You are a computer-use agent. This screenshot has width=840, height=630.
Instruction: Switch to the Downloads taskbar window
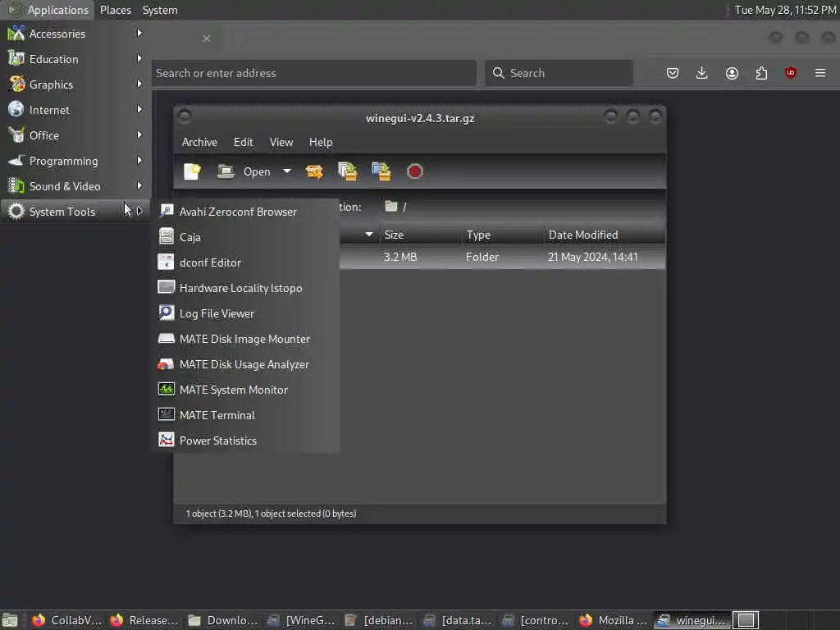point(223,620)
